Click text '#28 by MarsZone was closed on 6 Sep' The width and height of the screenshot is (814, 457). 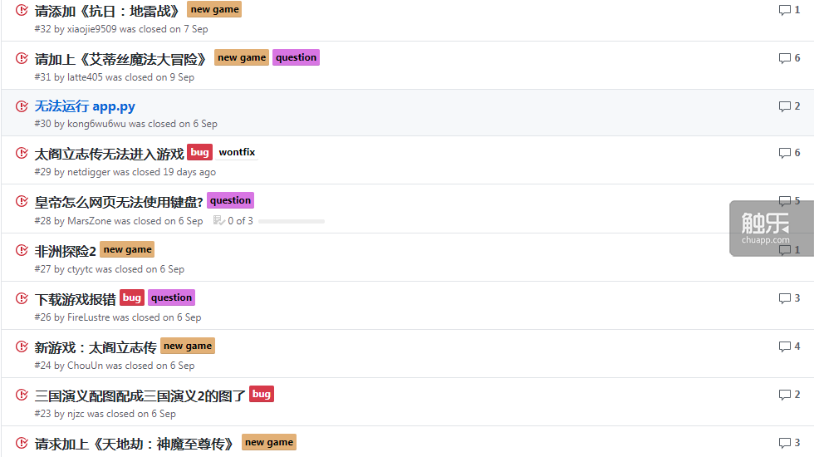(118, 221)
